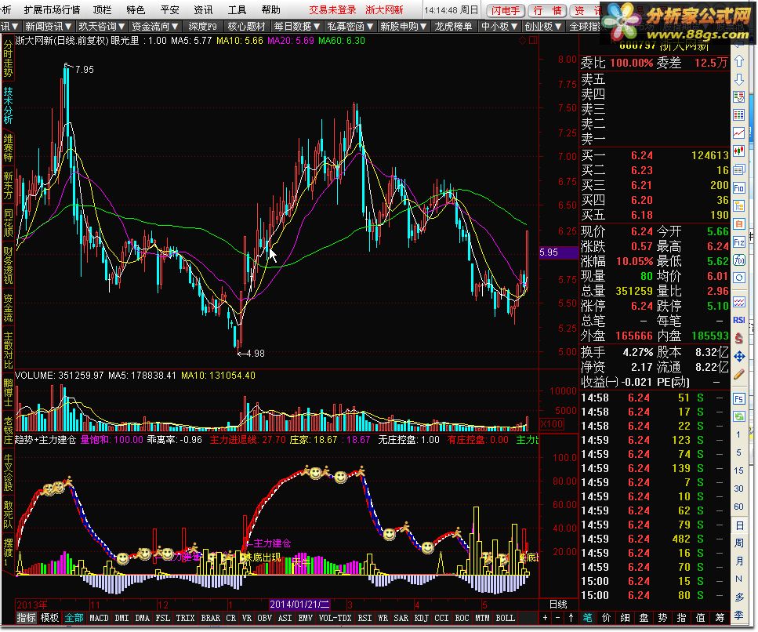Image resolution: width=758 pixels, height=632 pixels.
Task: Switch to the 1-minute period
Action: [x=738, y=434]
